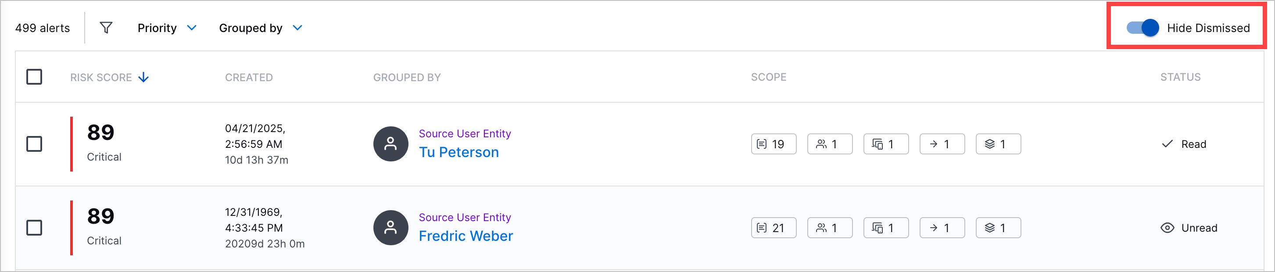Click copy scope badge in Fredric Weber row

click(886, 228)
